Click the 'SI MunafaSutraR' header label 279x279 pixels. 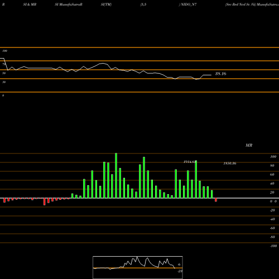(69, 4)
